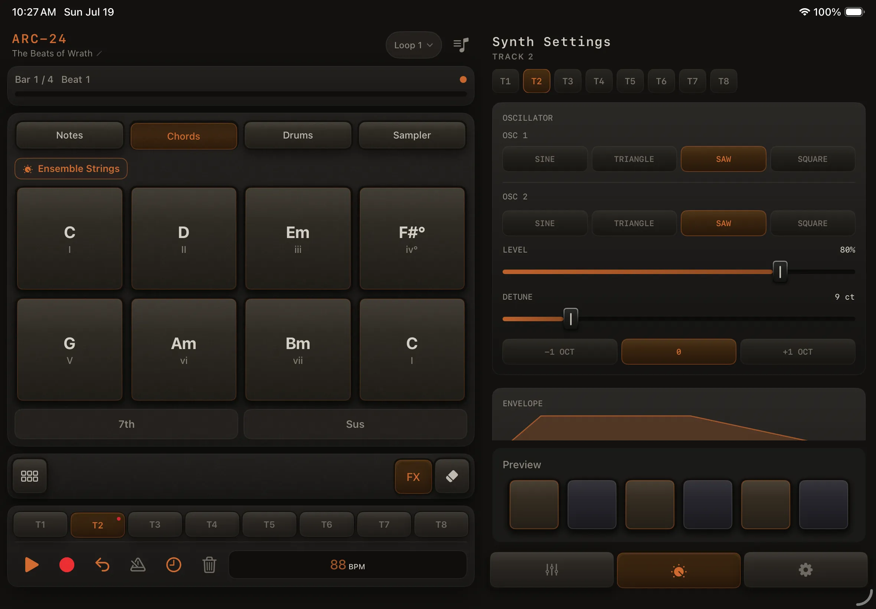
Task: Adjust the DETUNE slider handle
Action: point(571,319)
